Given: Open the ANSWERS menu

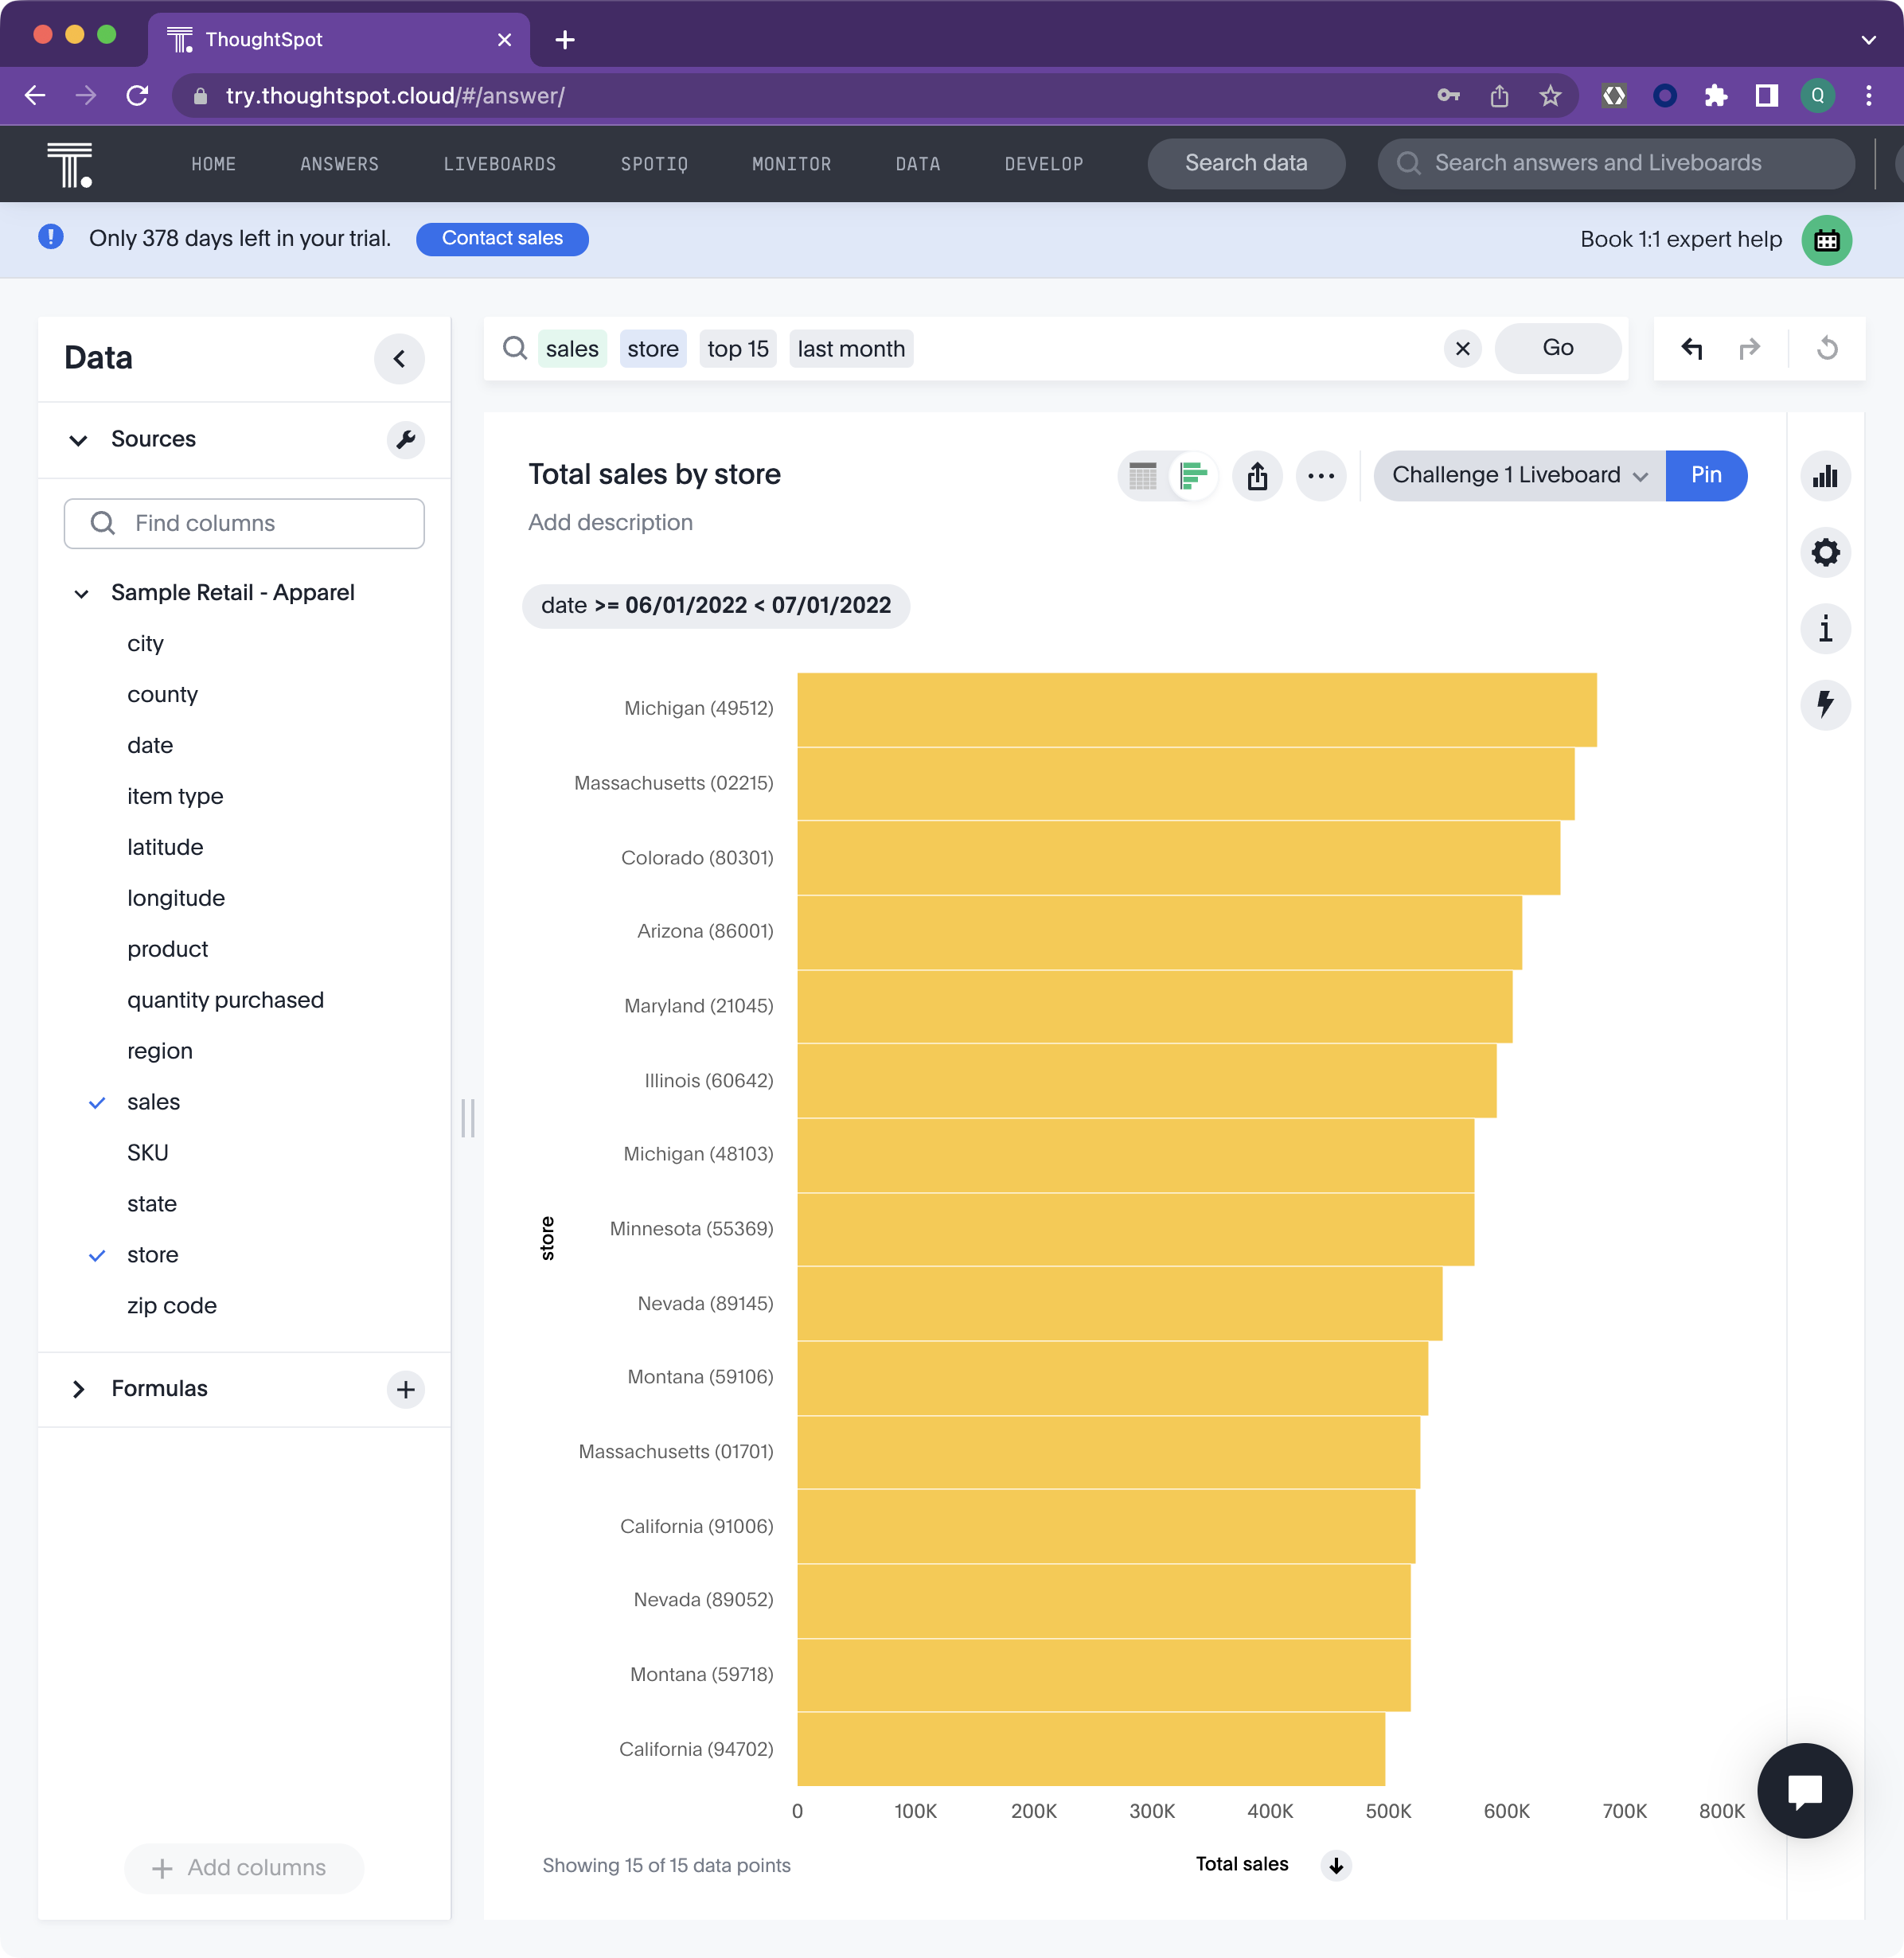Looking at the screenshot, I should (339, 164).
